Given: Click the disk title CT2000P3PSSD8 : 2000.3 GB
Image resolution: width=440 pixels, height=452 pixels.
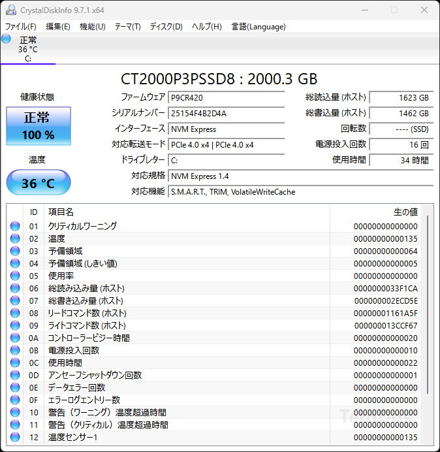Looking at the screenshot, I should coord(219,78).
